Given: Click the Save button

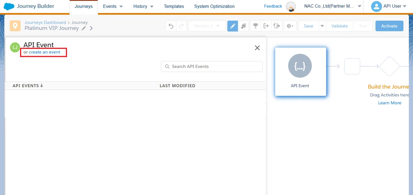Looking at the screenshot, I should point(309,26).
